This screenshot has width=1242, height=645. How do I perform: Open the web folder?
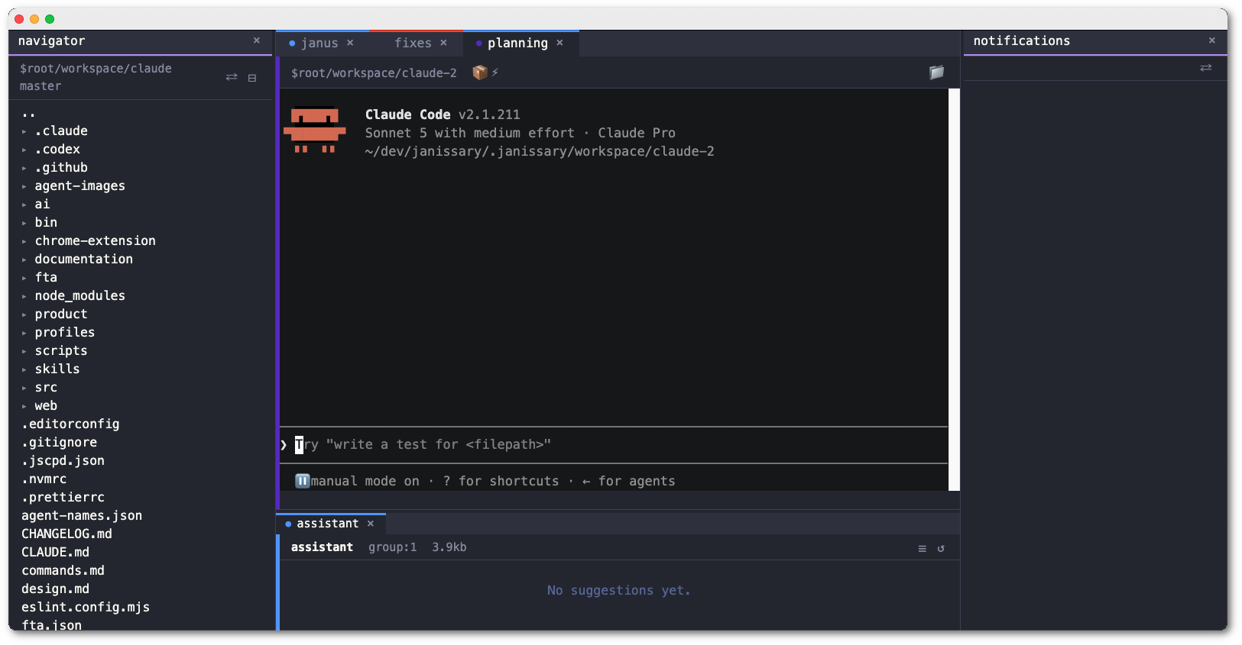(x=46, y=406)
